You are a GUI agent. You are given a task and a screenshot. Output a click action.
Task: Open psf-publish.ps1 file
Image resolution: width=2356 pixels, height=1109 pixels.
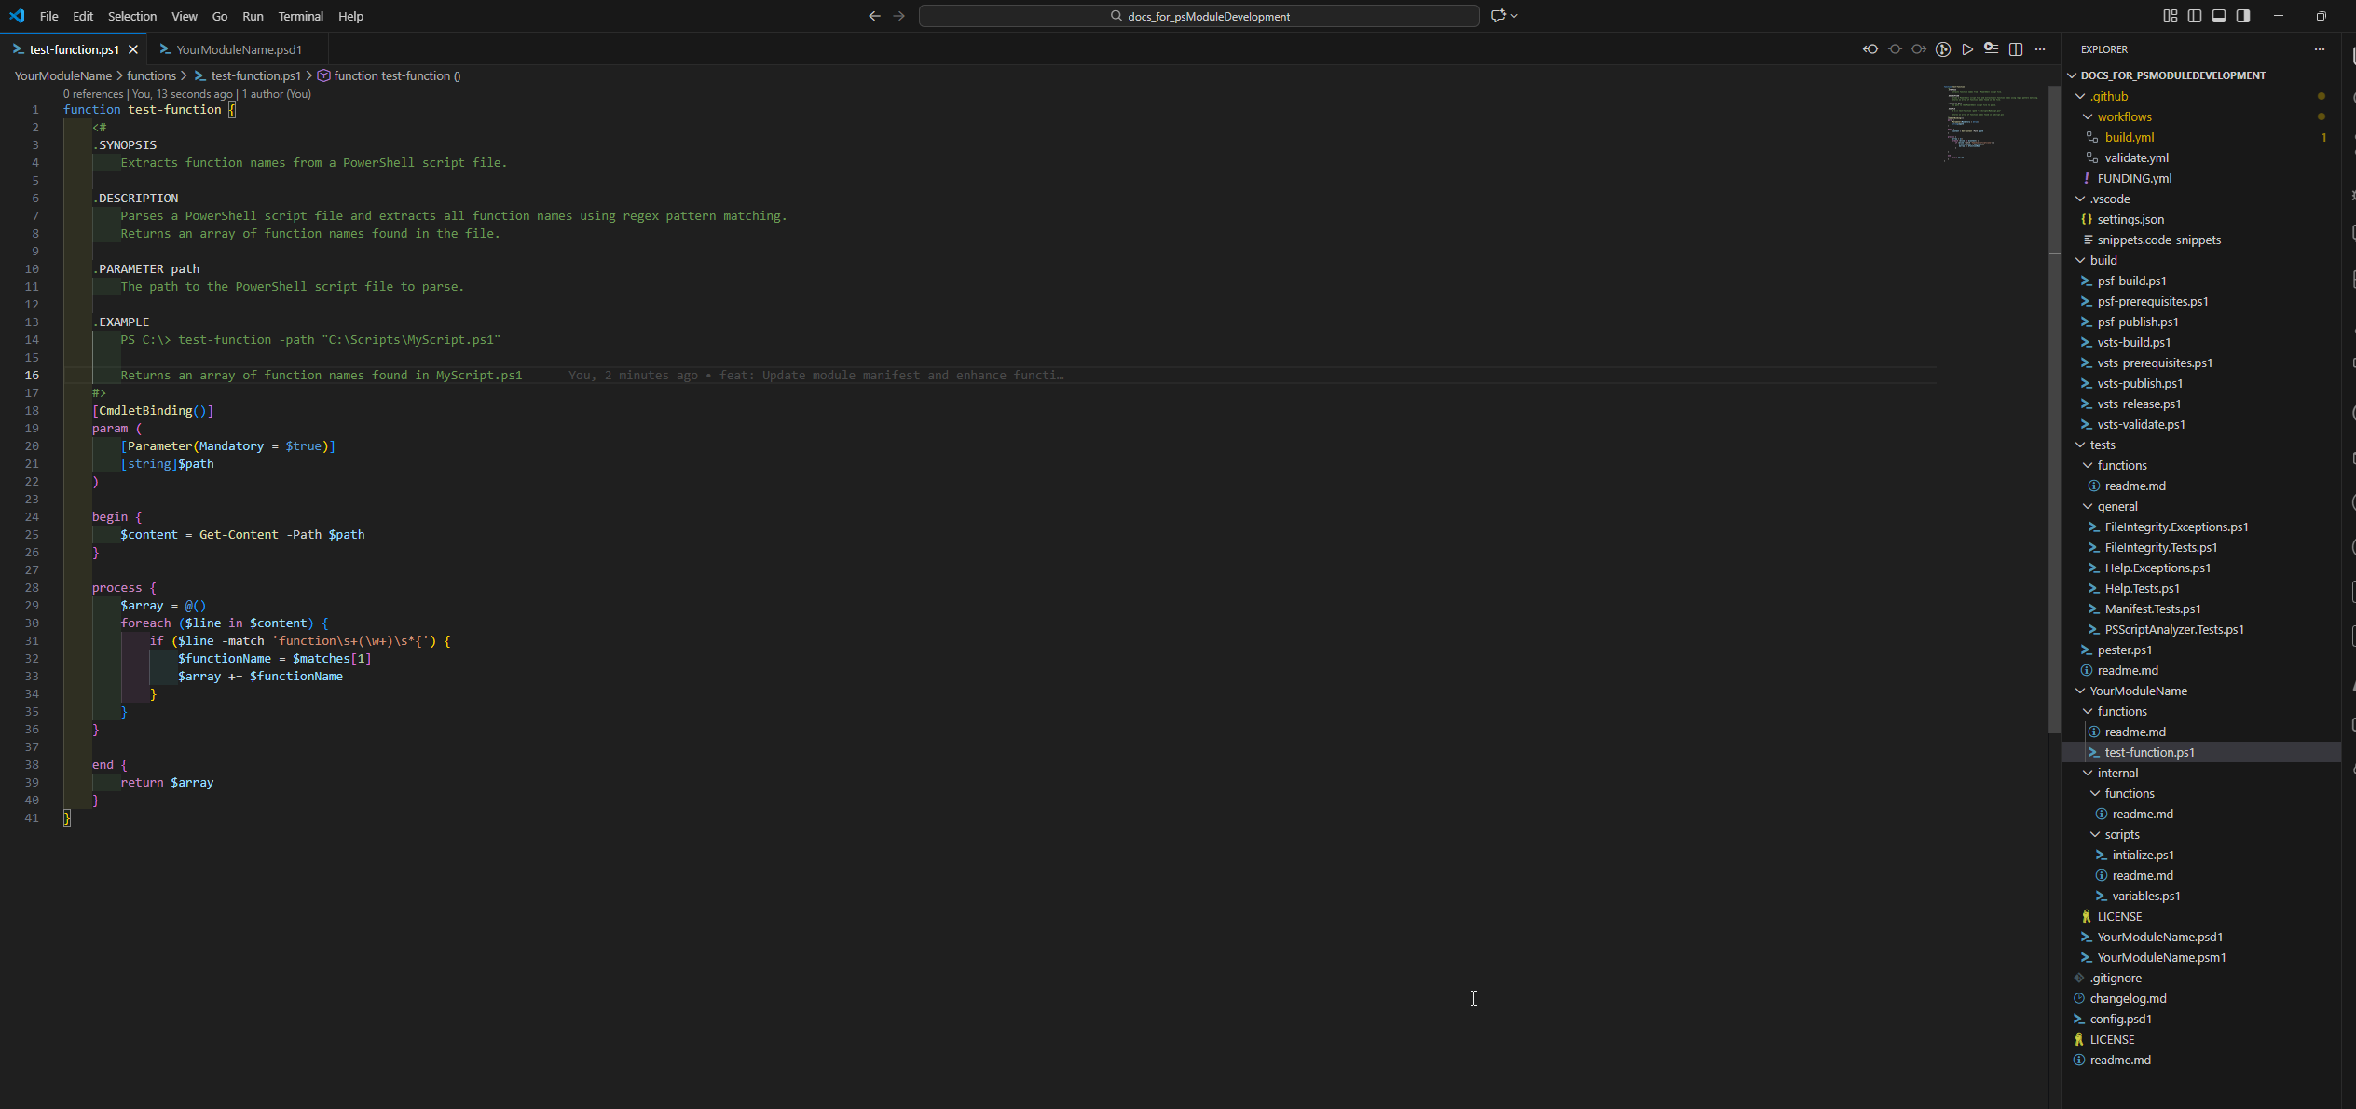pos(2138,322)
